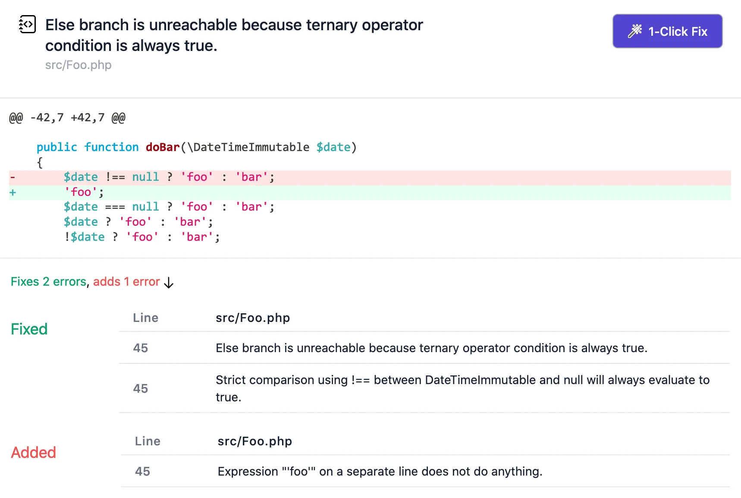This screenshot has height=498, width=741.
Task: Click the src/Foo.php header in the Added table
Action: pyautogui.click(x=254, y=441)
